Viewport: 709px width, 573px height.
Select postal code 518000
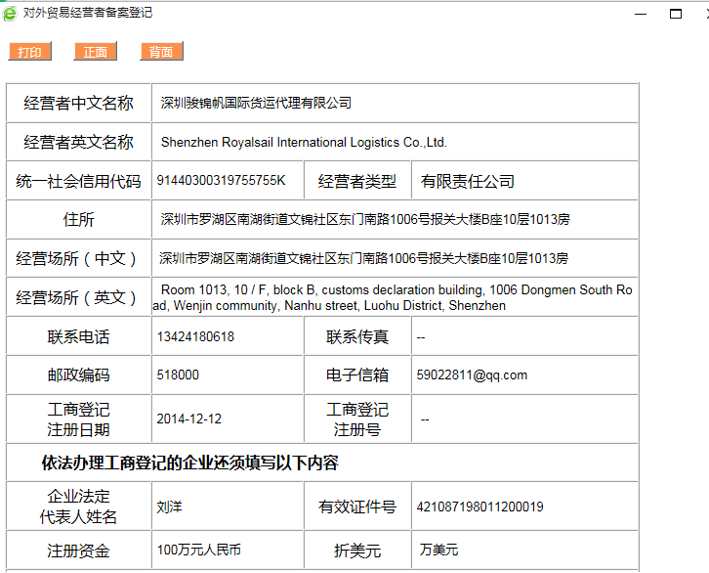(x=178, y=375)
